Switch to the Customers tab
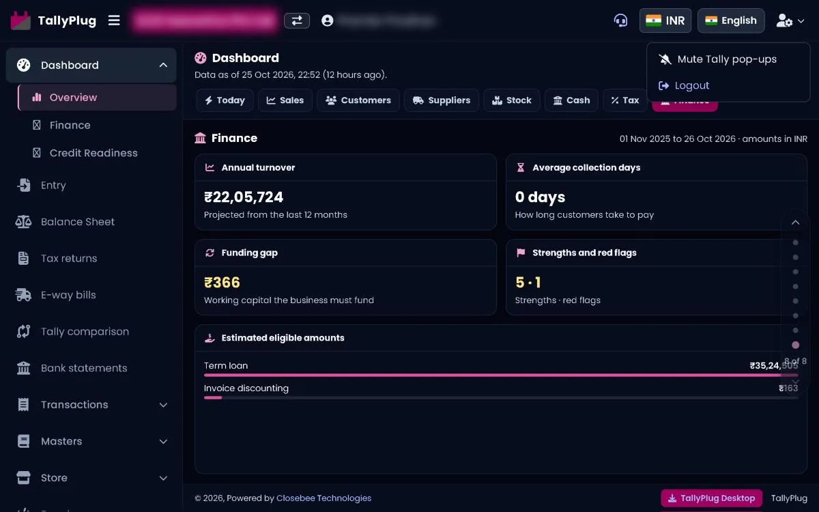Image resolution: width=819 pixels, height=512 pixels. coord(358,100)
